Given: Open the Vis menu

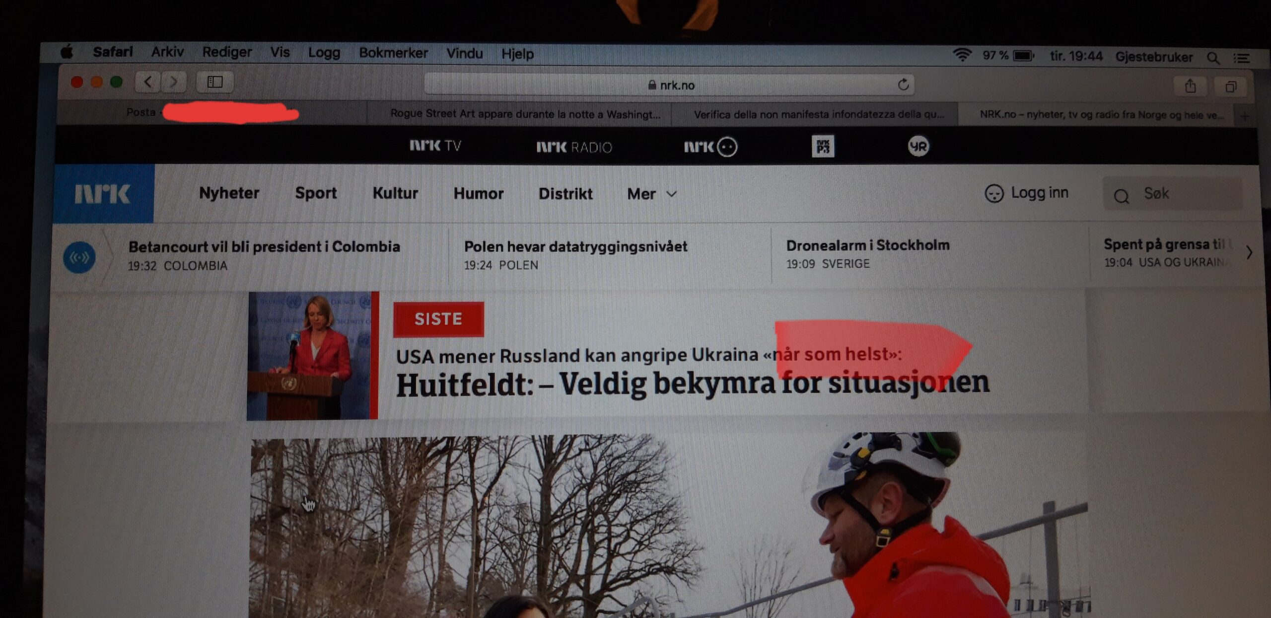Looking at the screenshot, I should point(280,52).
